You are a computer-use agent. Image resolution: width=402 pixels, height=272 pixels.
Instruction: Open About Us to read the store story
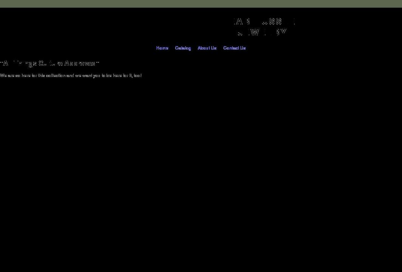tap(207, 48)
